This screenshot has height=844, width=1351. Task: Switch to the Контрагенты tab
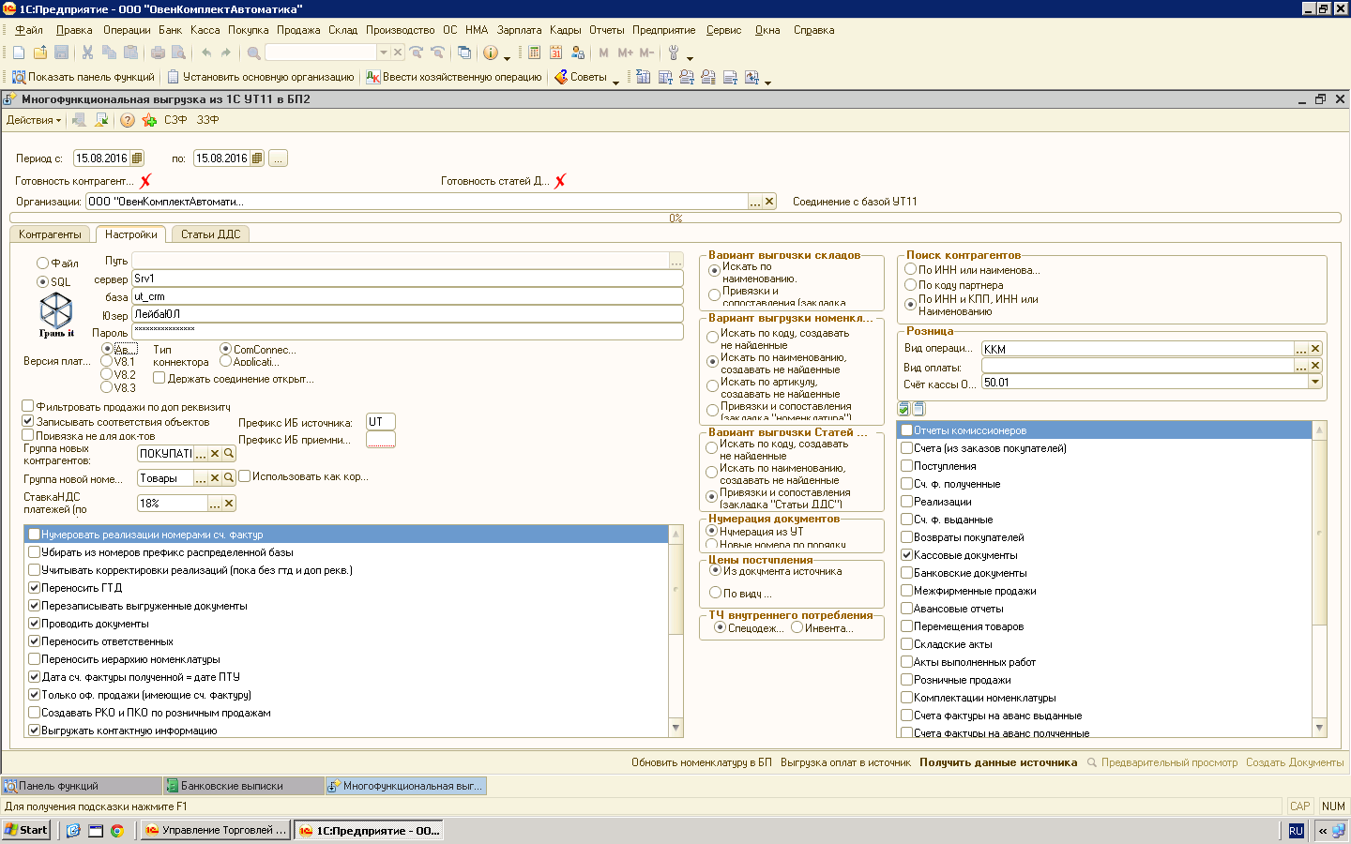pos(50,234)
